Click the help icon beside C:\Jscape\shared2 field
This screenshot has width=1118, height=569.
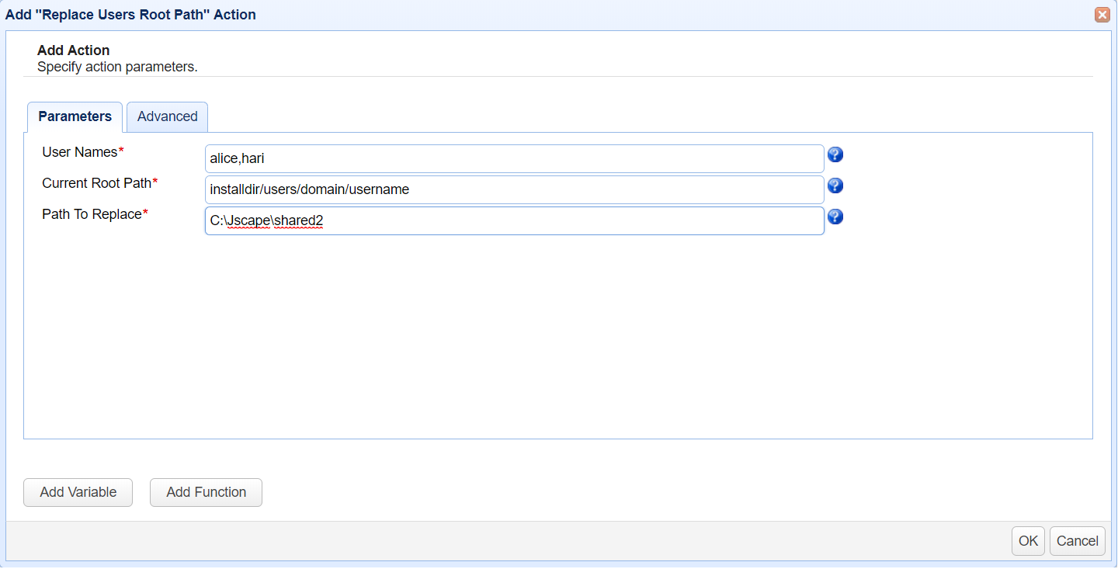(x=835, y=217)
